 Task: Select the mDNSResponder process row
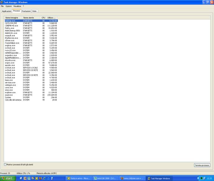click(31, 53)
